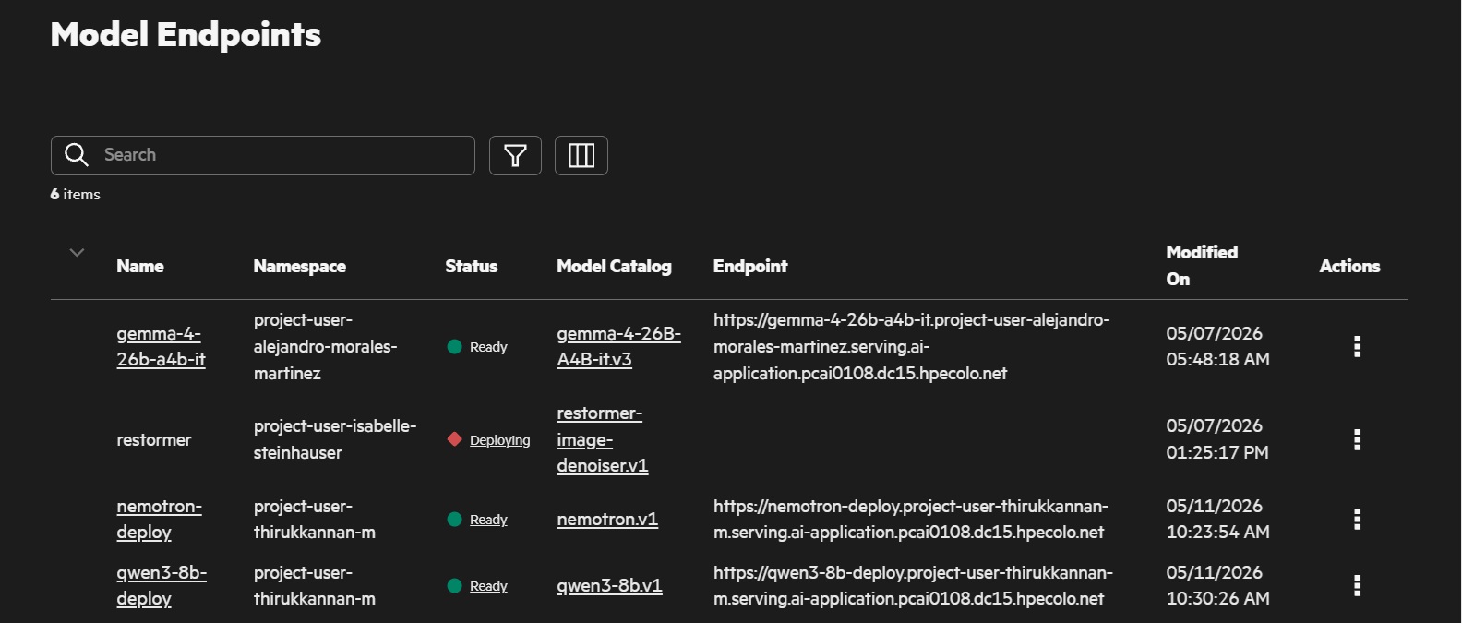Select the qwen3-8b-deploy endpoint URL text

913,586
